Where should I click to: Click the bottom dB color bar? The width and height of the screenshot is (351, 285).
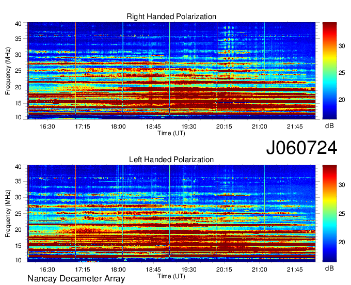click(329, 214)
